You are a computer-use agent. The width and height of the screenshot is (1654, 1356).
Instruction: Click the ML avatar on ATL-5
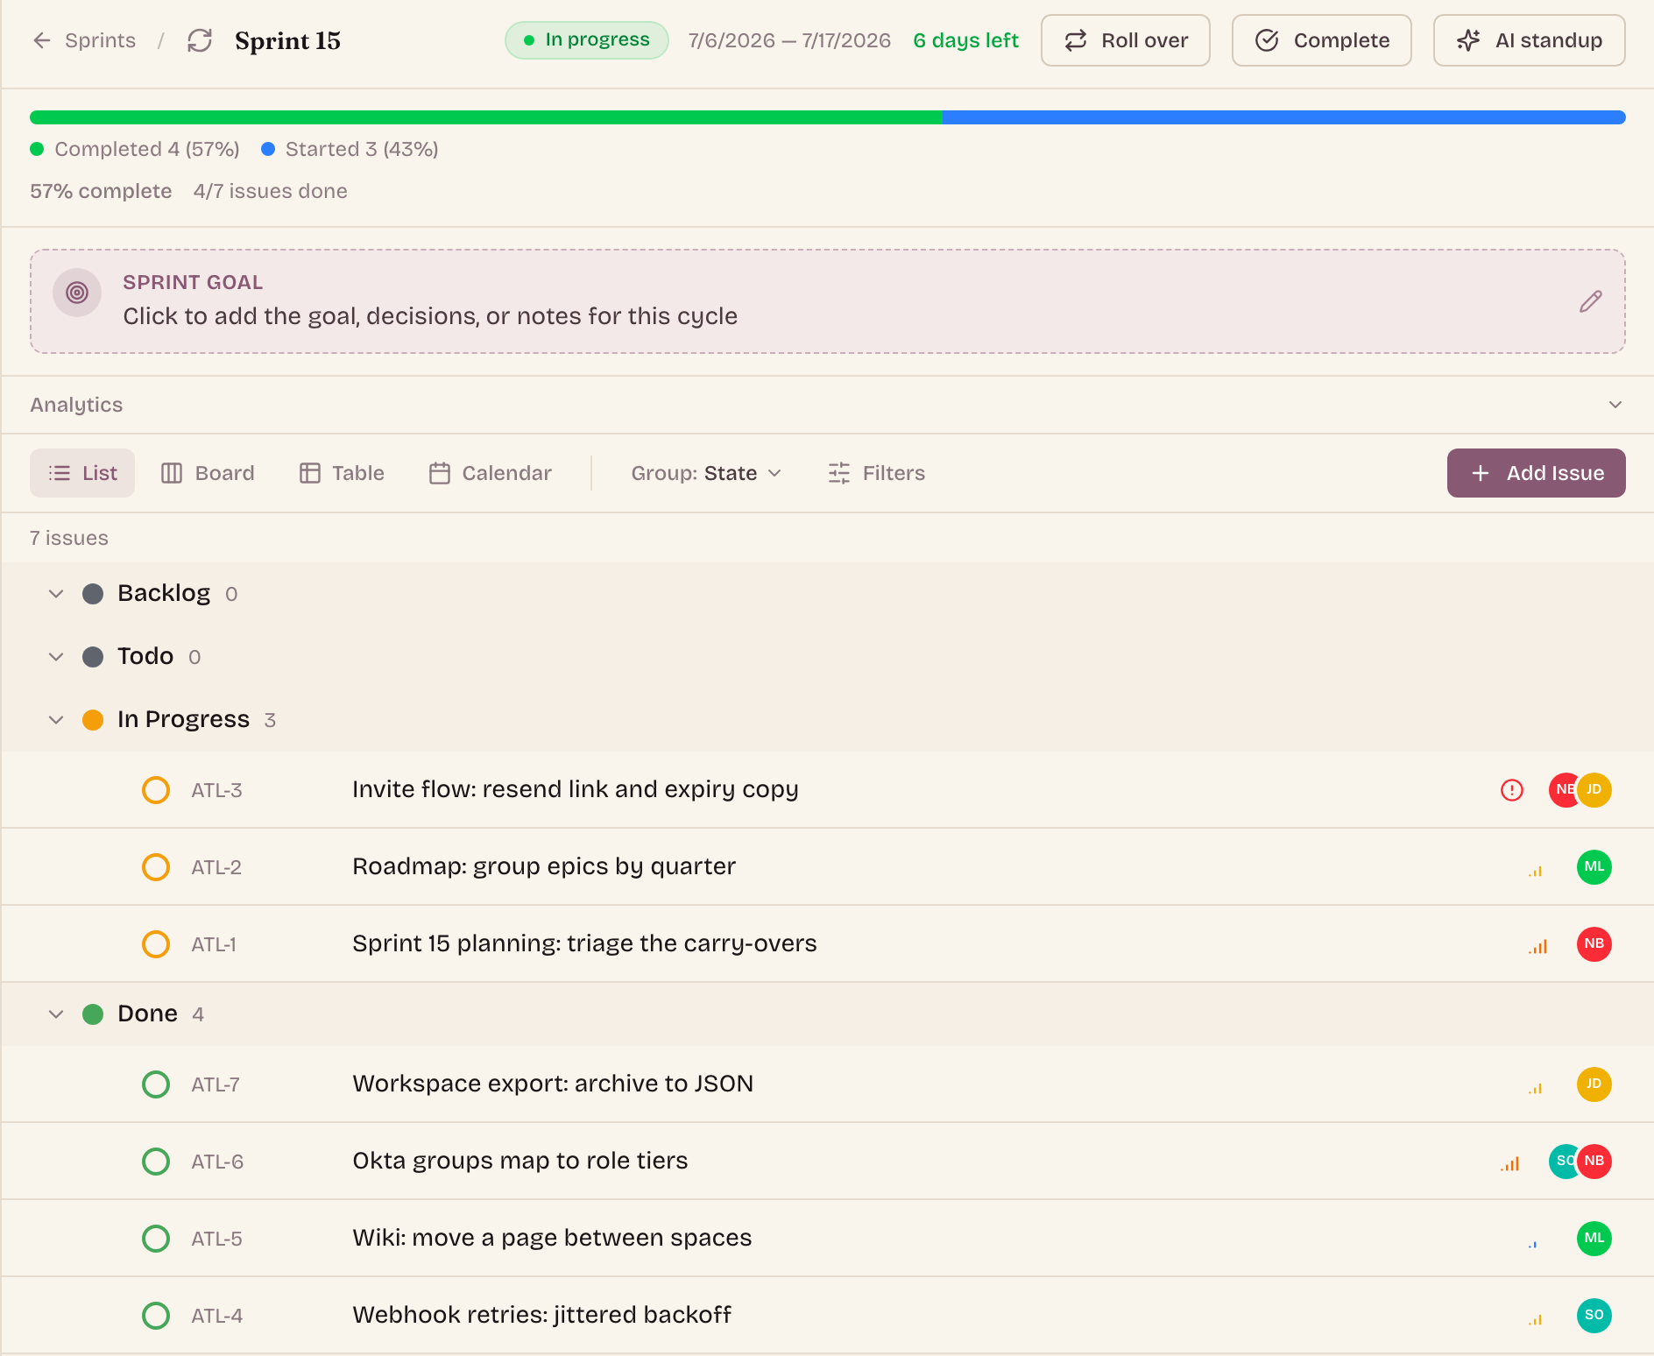pyautogui.click(x=1594, y=1239)
